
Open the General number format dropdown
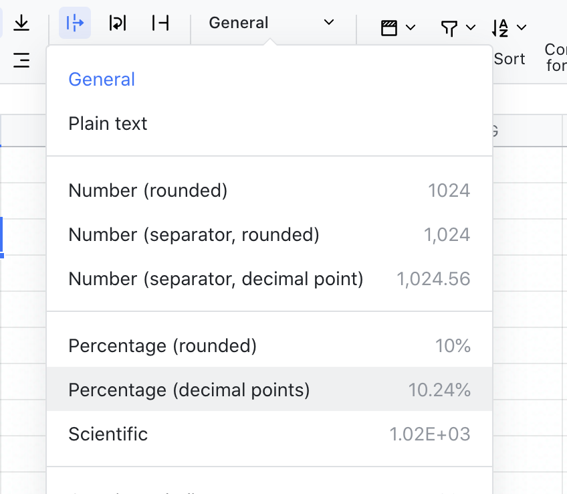click(x=271, y=23)
